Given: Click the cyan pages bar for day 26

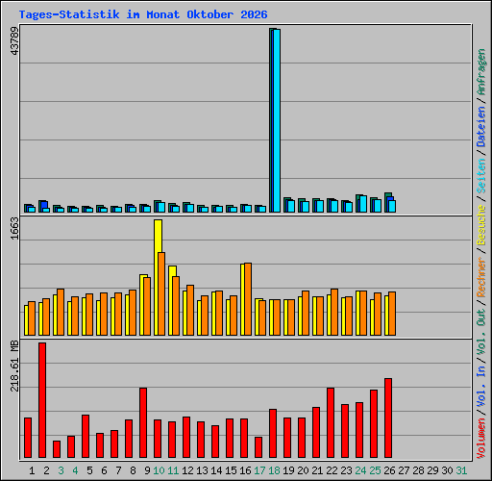Looking at the screenshot, I should (392, 206).
